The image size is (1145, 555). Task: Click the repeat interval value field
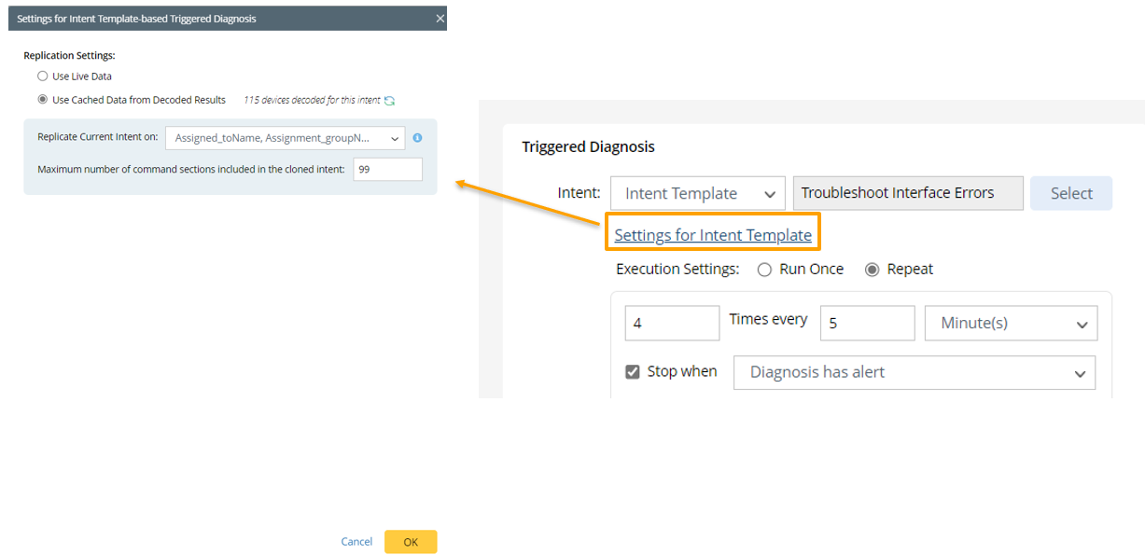coord(867,324)
